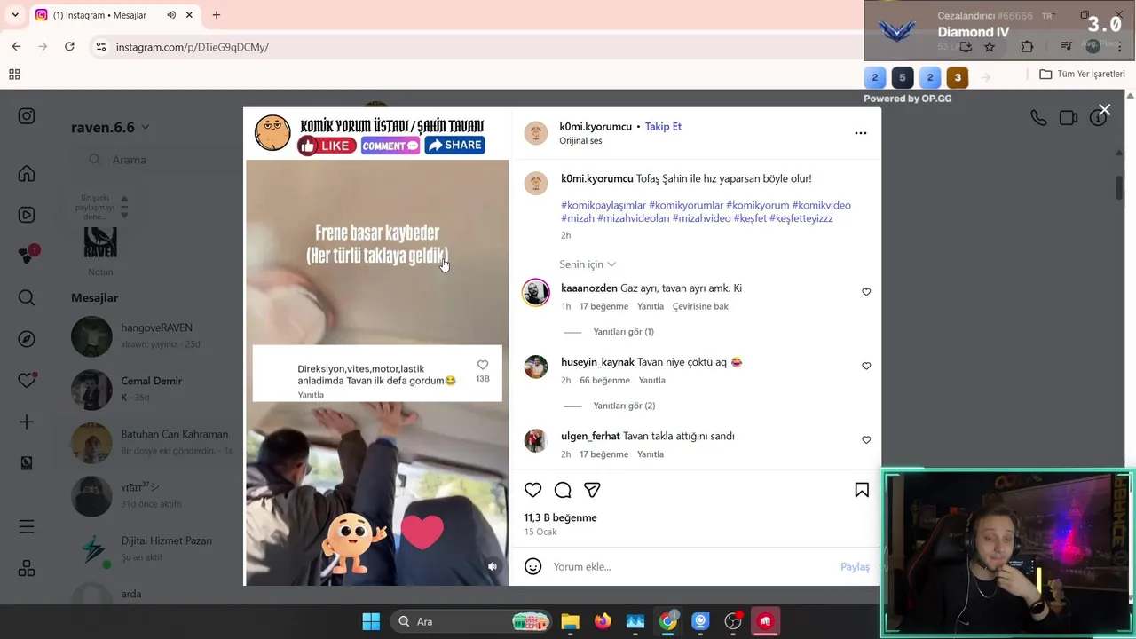1136x639 pixels.
Task: Share the post with paper plane icon
Action: tap(592, 490)
